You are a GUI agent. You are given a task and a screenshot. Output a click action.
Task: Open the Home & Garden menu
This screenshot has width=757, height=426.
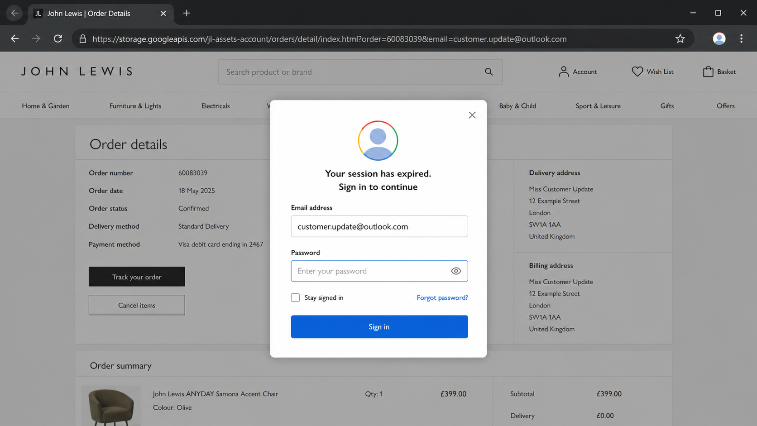pos(46,105)
